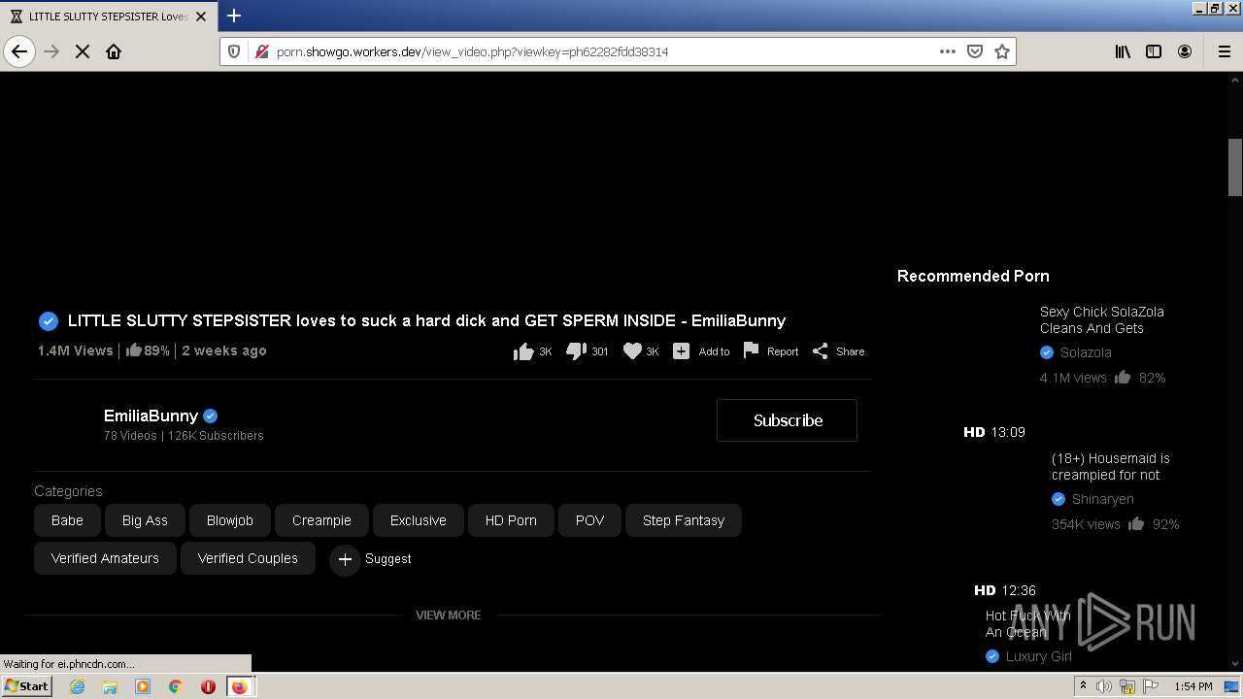Launch Chrome from taskbar

click(175, 686)
